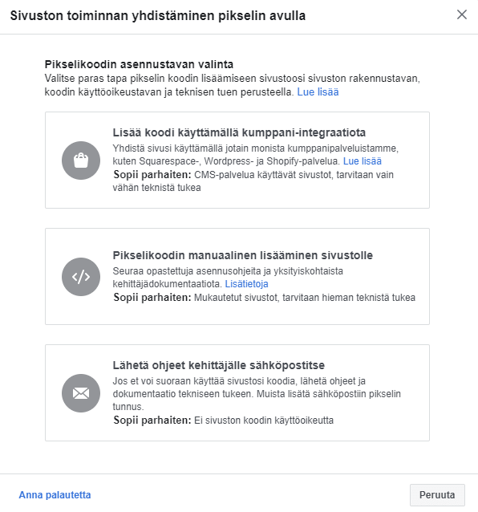This screenshot has width=478, height=512.
Task: Choose 'Lisää koodi käyttämällä kumppani-integraatiota' heading
Action: pos(239,132)
